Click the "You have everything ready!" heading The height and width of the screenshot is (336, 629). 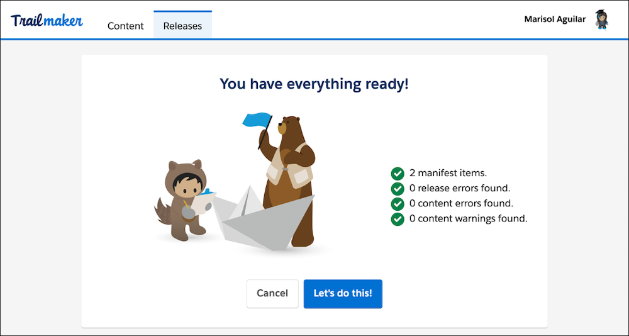(314, 84)
